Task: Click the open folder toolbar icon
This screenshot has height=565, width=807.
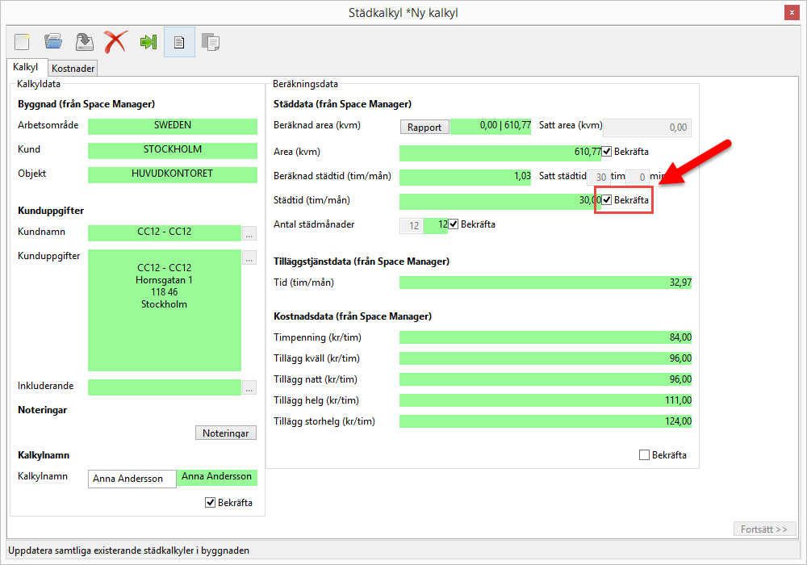Action: 53,41
